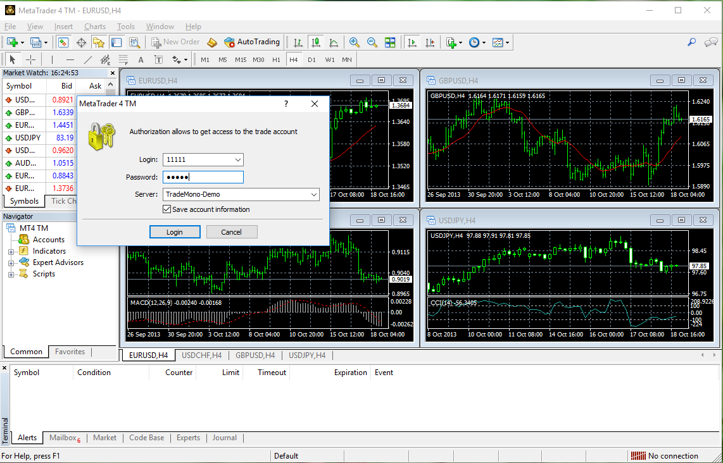
Task: Switch timeframe to H1
Action: coord(276,59)
